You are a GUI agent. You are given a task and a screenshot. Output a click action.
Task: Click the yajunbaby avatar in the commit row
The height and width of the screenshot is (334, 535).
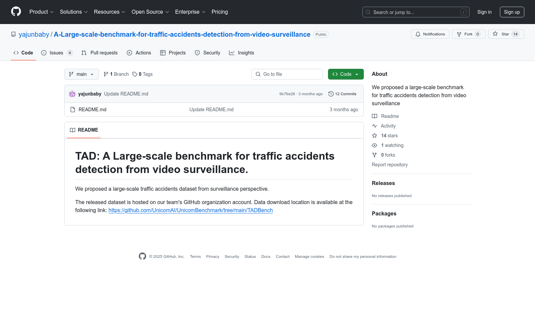(x=72, y=94)
